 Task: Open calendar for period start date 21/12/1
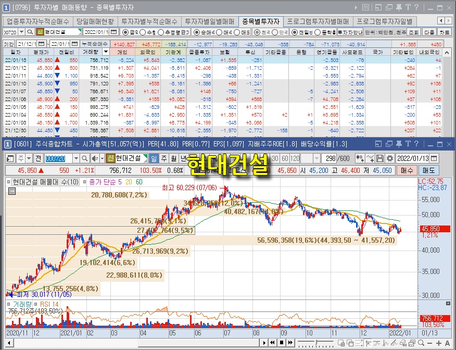[41, 44]
